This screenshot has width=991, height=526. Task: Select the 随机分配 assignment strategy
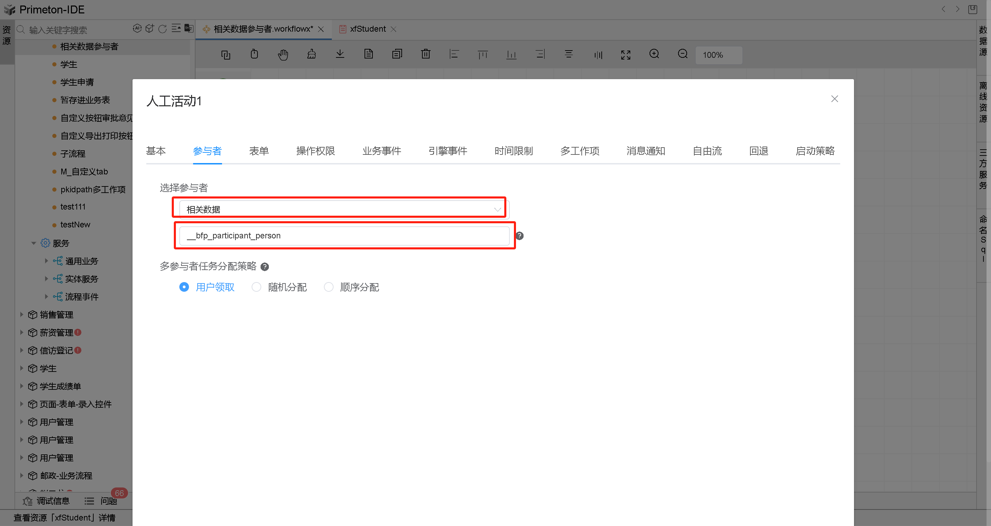[x=256, y=287]
